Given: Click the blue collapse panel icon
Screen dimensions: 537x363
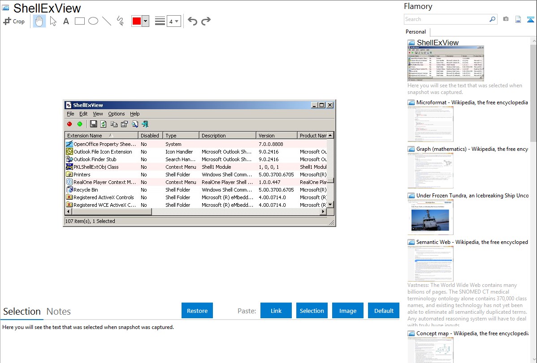Looking at the screenshot, I should 530,19.
